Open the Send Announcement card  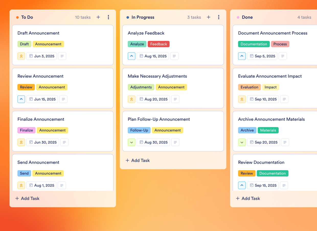point(38,162)
